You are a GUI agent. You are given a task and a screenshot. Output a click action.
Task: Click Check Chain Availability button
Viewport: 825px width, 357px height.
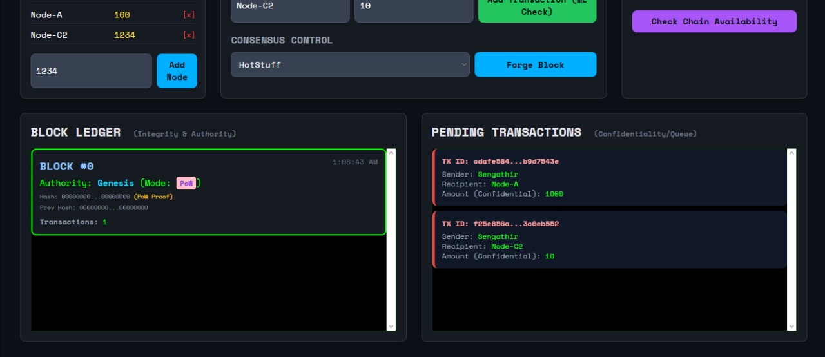714,21
